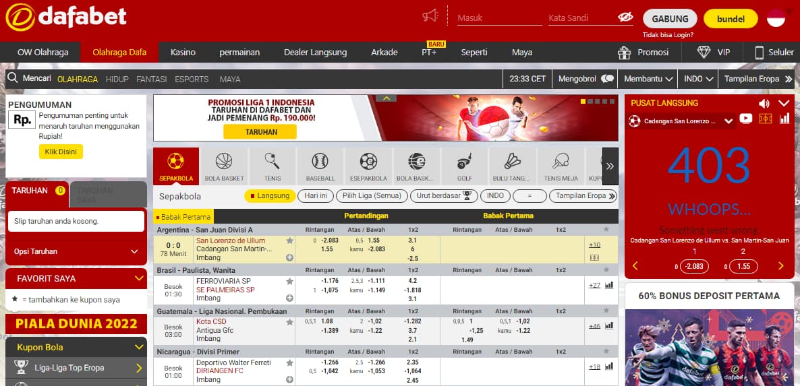
Task: Click the GABUNG button
Action: (669, 19)
